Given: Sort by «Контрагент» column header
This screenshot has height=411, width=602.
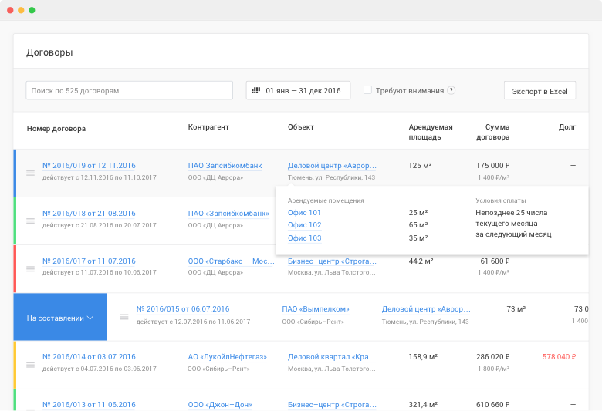Looking at the screenshot, I should (208, 127).
